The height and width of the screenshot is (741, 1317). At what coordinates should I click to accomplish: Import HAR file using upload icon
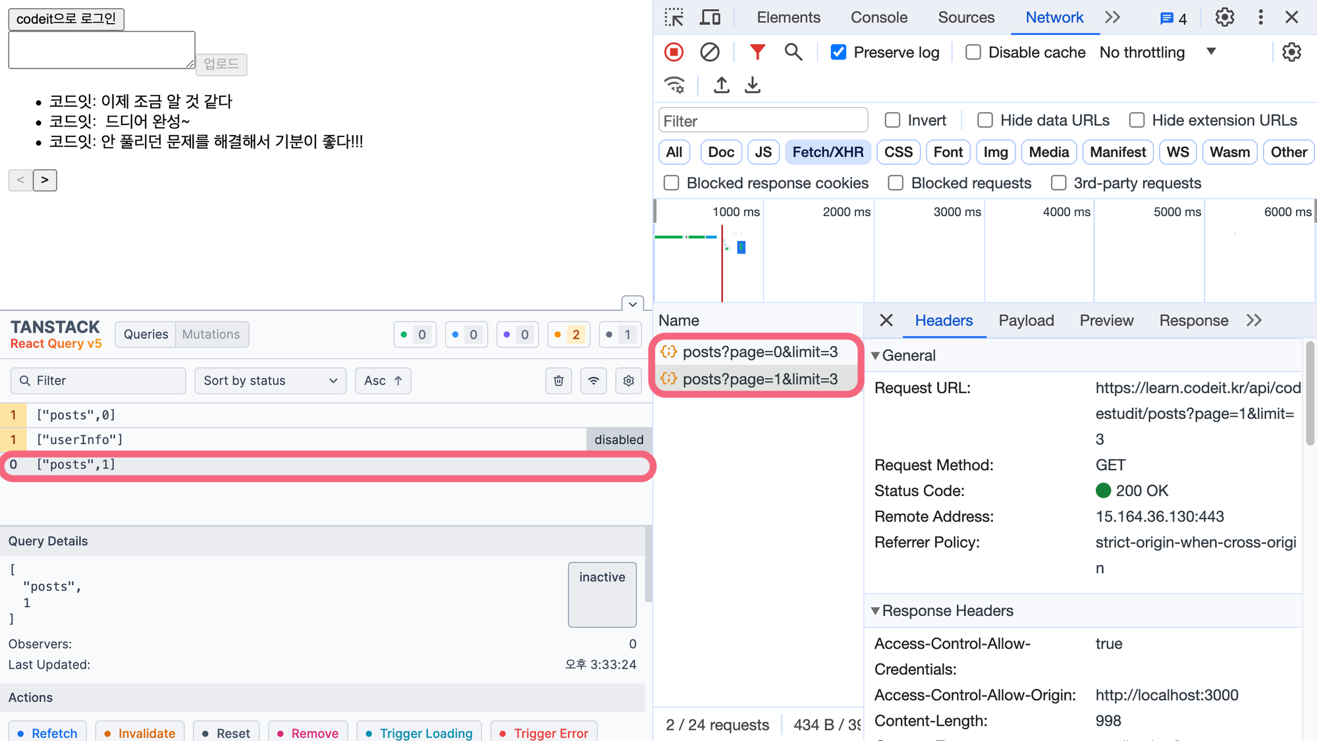[x=721, y=85]
